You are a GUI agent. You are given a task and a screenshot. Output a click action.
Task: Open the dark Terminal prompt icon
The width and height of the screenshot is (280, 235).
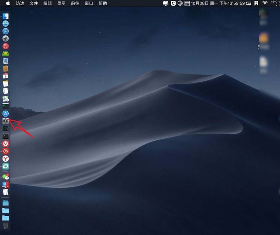pos(6,136)
